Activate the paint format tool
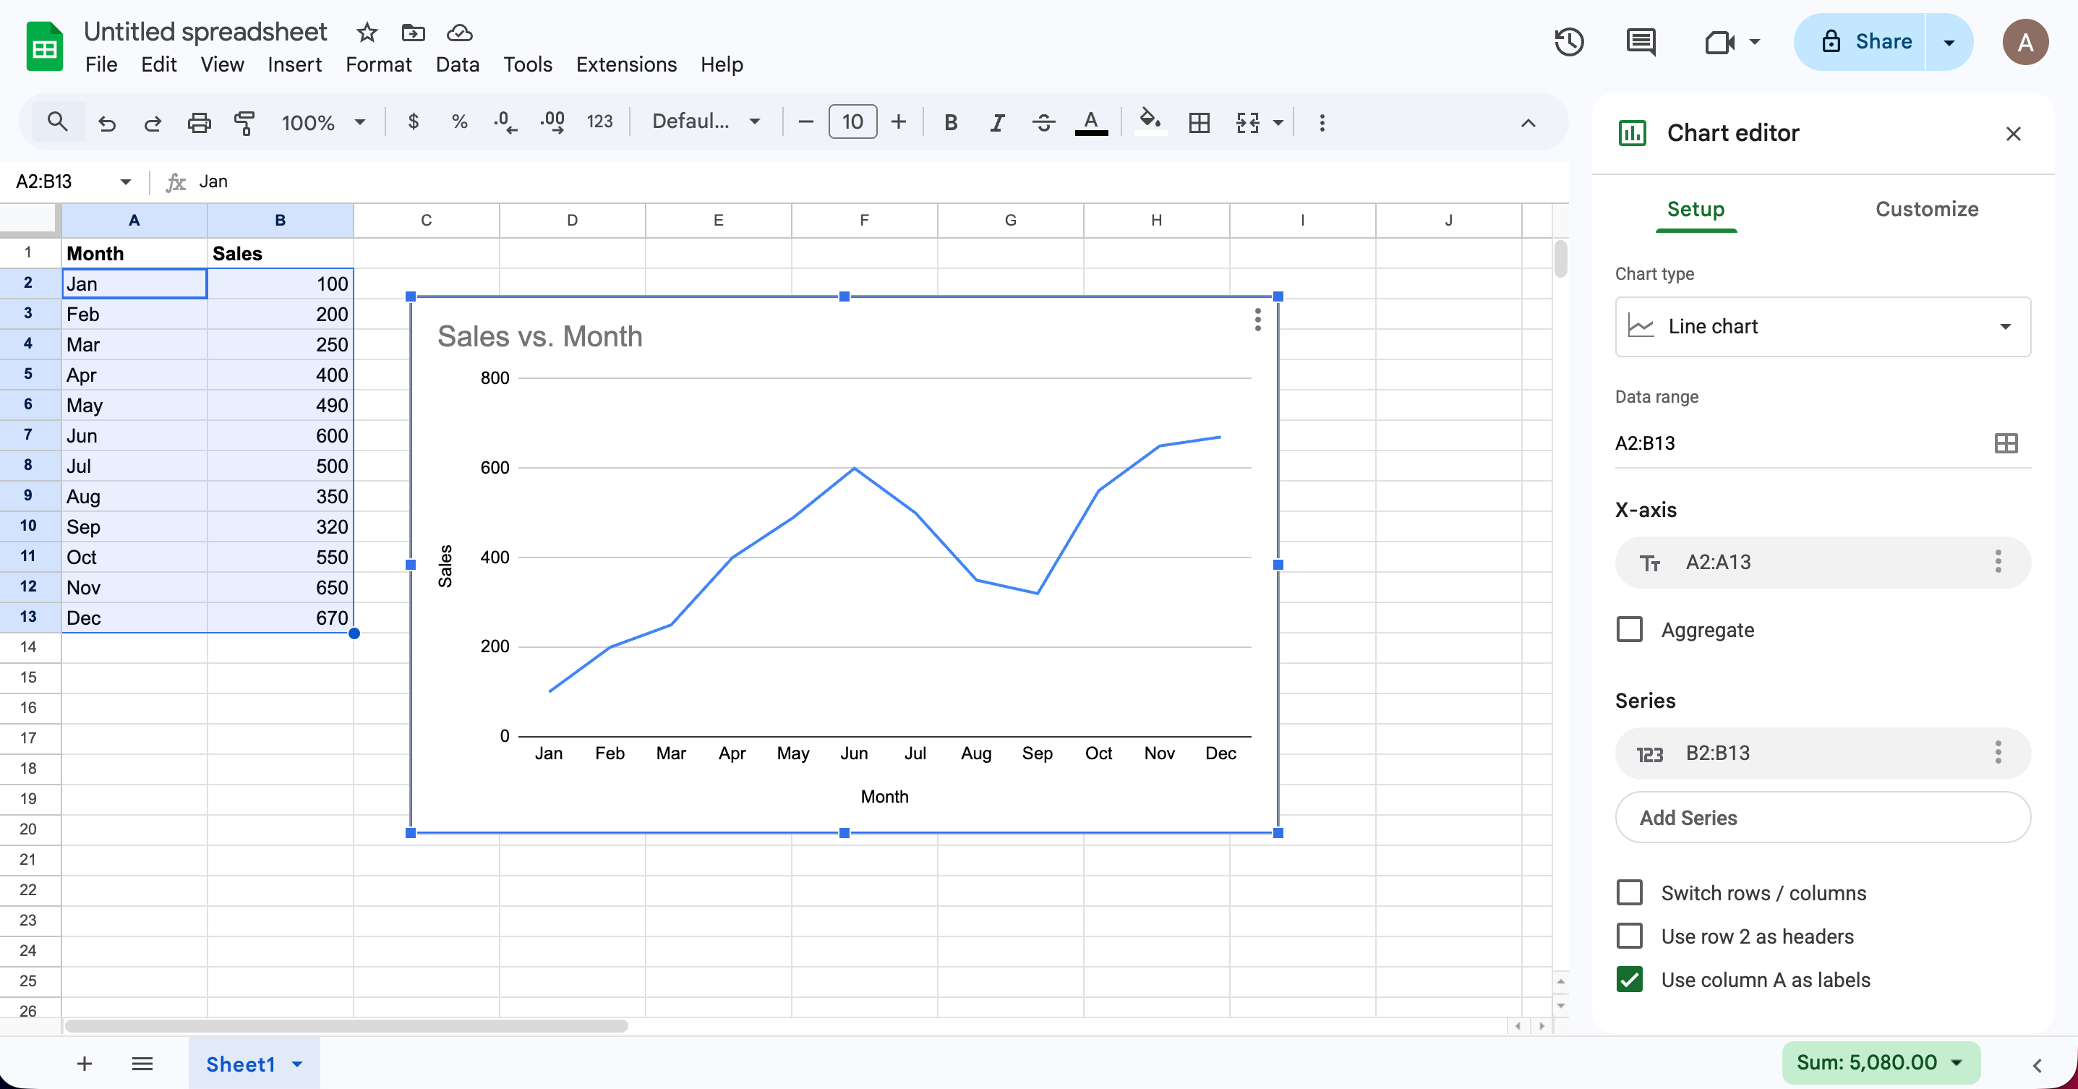Viewport: 2078px width, 1089px height. coord(244,123)
